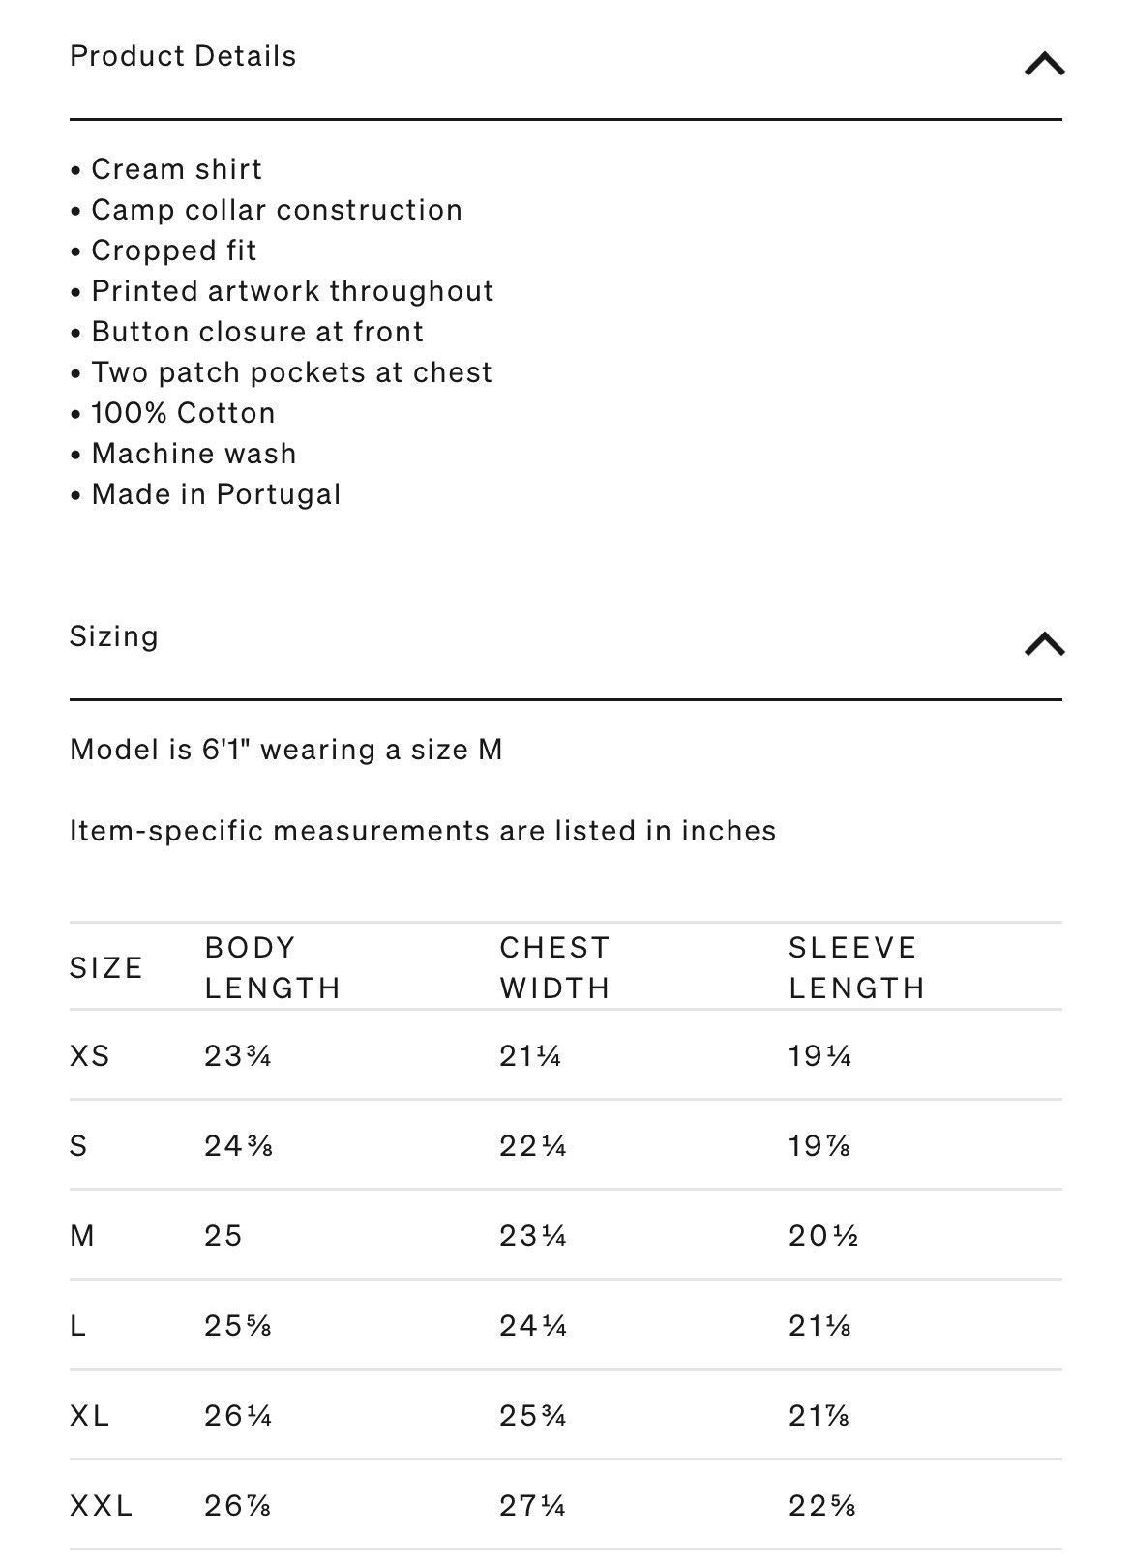
Task: Click the 100% Cotton bullet text
Action: (183, 413)
